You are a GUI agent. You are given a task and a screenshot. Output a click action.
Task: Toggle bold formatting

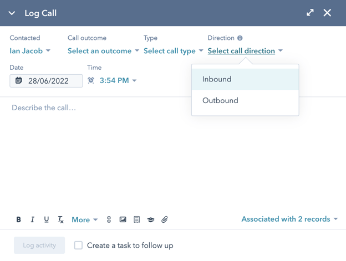click(x=18, y=219)
